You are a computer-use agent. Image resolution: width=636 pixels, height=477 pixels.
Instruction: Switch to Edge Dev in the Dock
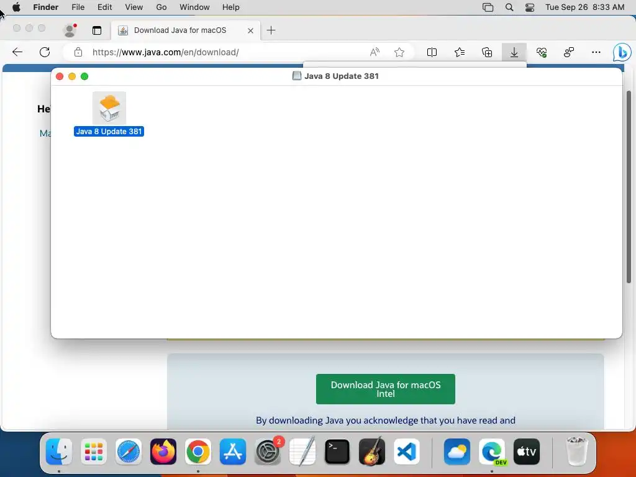click(492, 452)
